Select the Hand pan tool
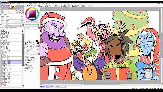 (x=31, y=43)
